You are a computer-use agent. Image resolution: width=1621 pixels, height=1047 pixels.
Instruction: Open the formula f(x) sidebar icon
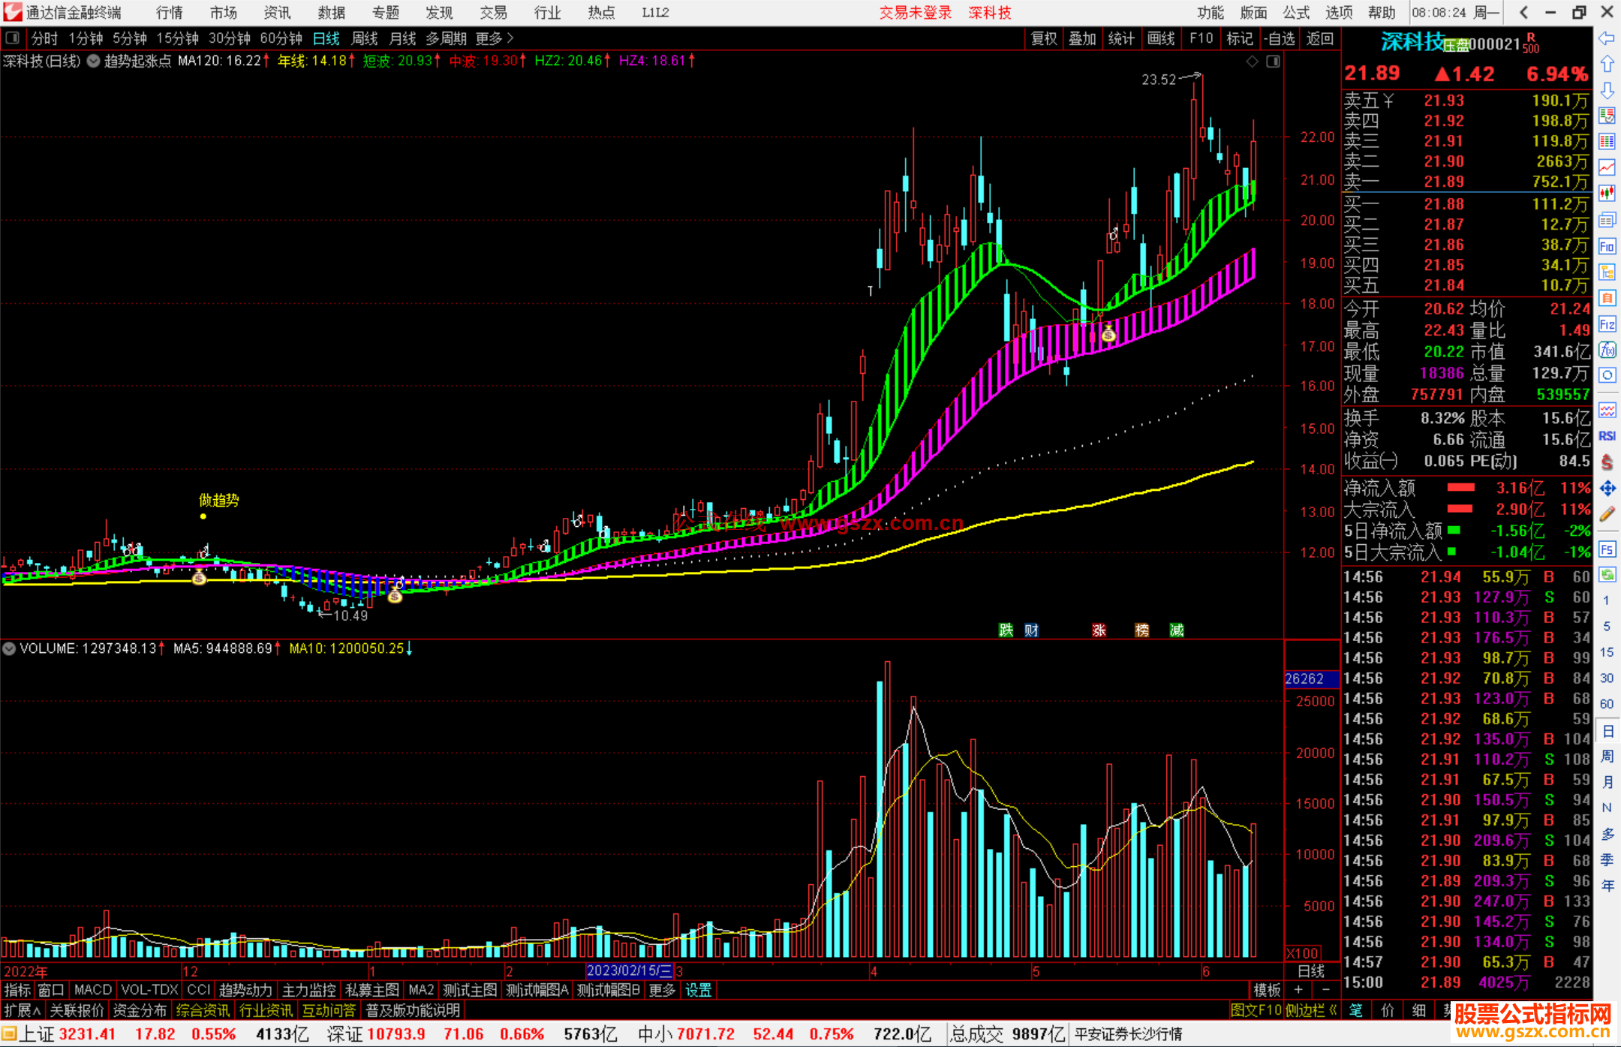tap(1607, 350)
